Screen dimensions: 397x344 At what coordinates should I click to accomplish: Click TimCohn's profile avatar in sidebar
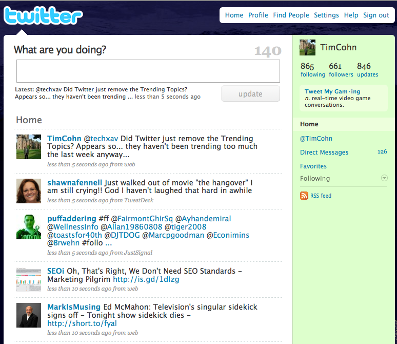307,48
